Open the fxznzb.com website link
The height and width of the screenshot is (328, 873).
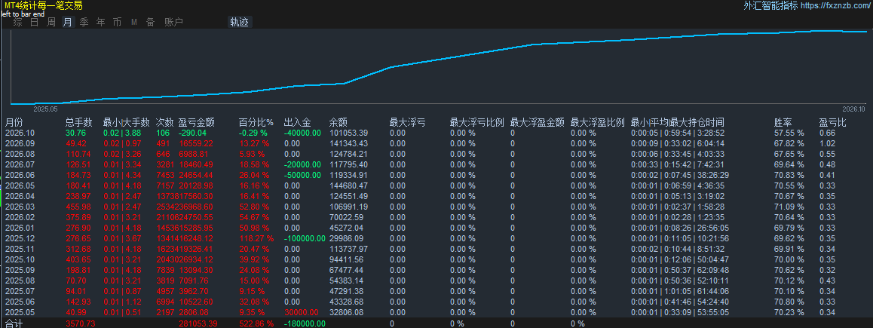(x=837, y=5)
